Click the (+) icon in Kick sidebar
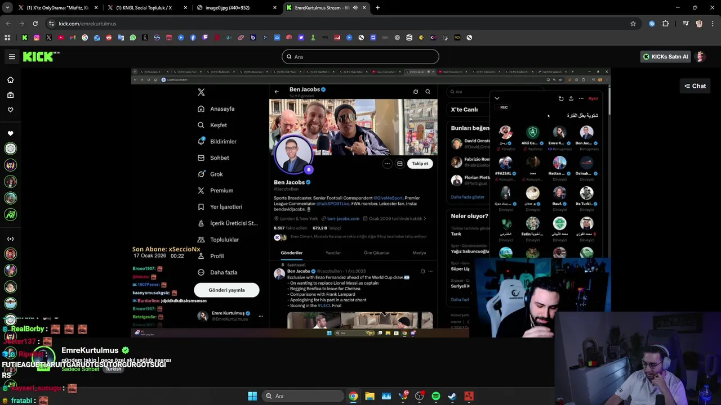Image resolution: width=721 pixels, height=405 pixels. pos(10,238)
